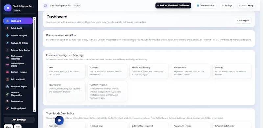This screenshot has height=128, width=263.
Task: Open Settings from header
Action: point(227,5)
